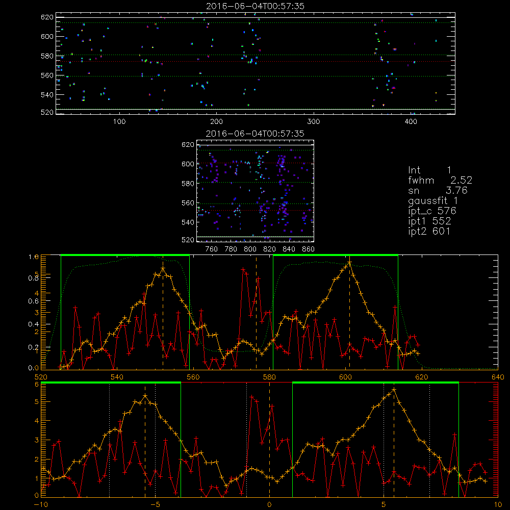Click x-axis label 0 of bottom plot
This screenshot has height=510, width=510.
click(269, 504)
